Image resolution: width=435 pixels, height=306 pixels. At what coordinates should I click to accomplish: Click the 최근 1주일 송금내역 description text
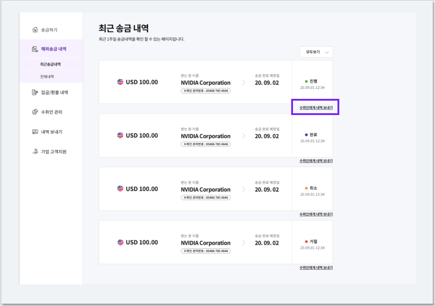142,39
